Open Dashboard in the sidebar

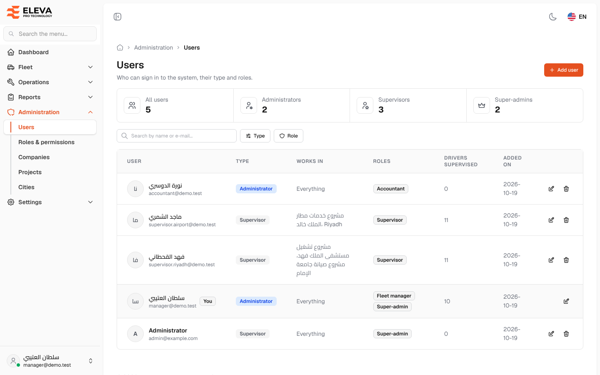tap(50, 52)
